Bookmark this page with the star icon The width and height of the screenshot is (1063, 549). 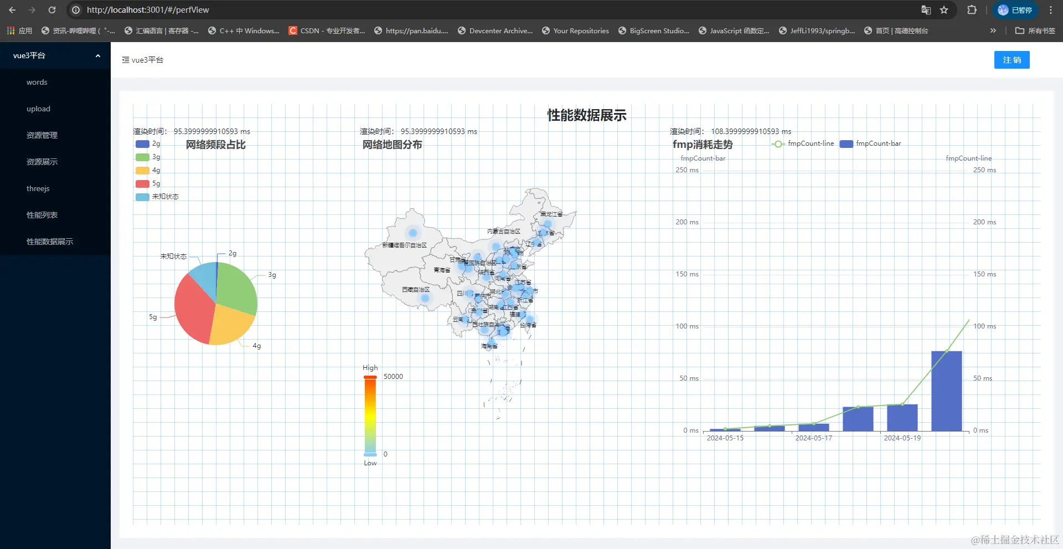pyautogui.click(x=945, y=10)
